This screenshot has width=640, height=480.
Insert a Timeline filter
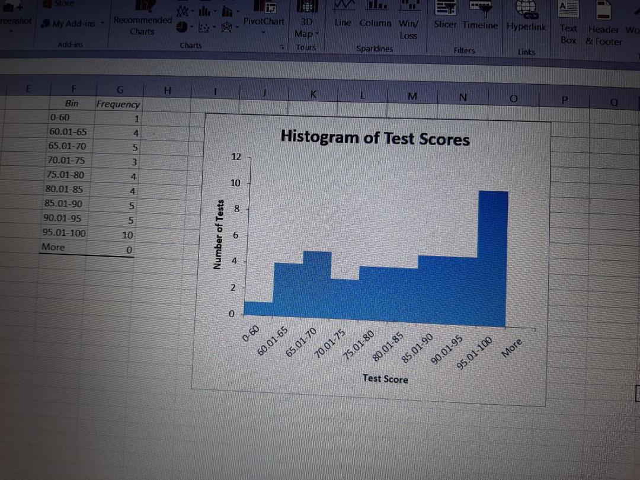(x=480, y=15)
